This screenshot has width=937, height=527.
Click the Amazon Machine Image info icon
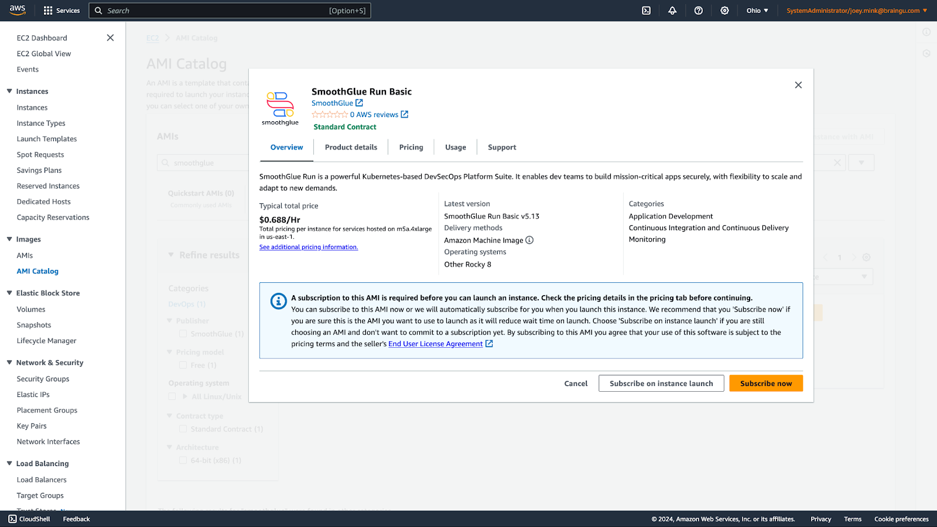click(x=529, y=240)
